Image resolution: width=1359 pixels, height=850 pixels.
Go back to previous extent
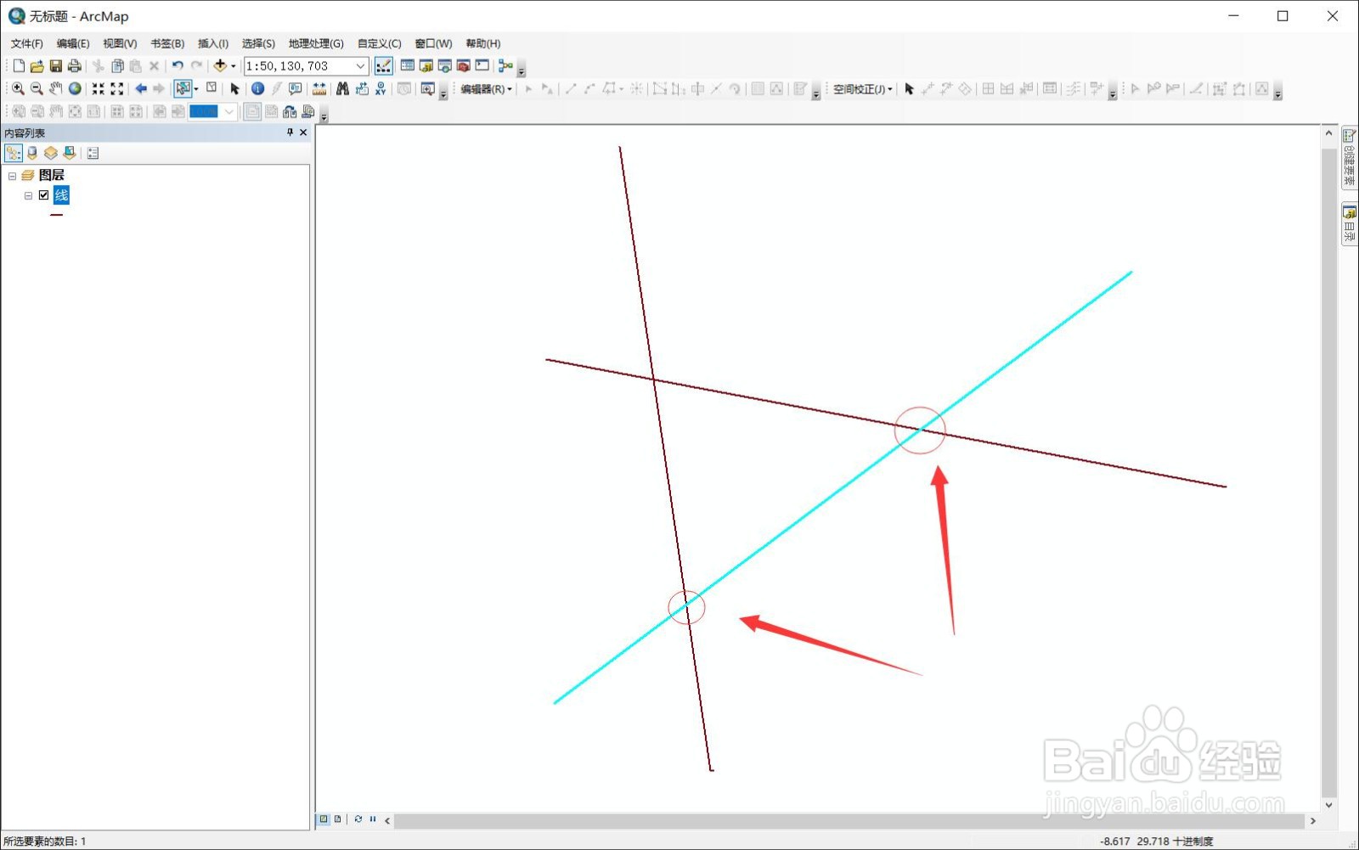tap(141, 88)
